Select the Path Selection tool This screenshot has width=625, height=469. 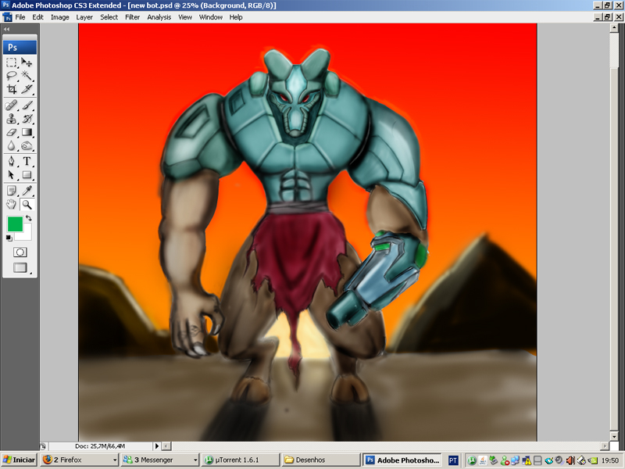[11, 174]
